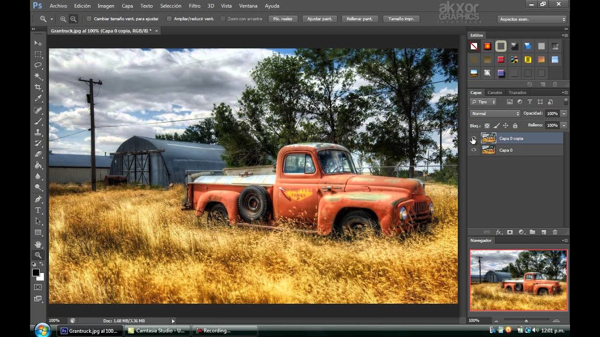Create new adjustment layer icon
Image resolution: width=600 pixels, height=337 pixels.
[x=521, y=232]
